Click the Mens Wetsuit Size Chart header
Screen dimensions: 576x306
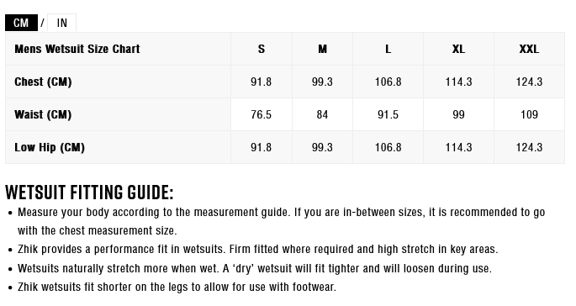pyautogui.click(x=77, y=49)
